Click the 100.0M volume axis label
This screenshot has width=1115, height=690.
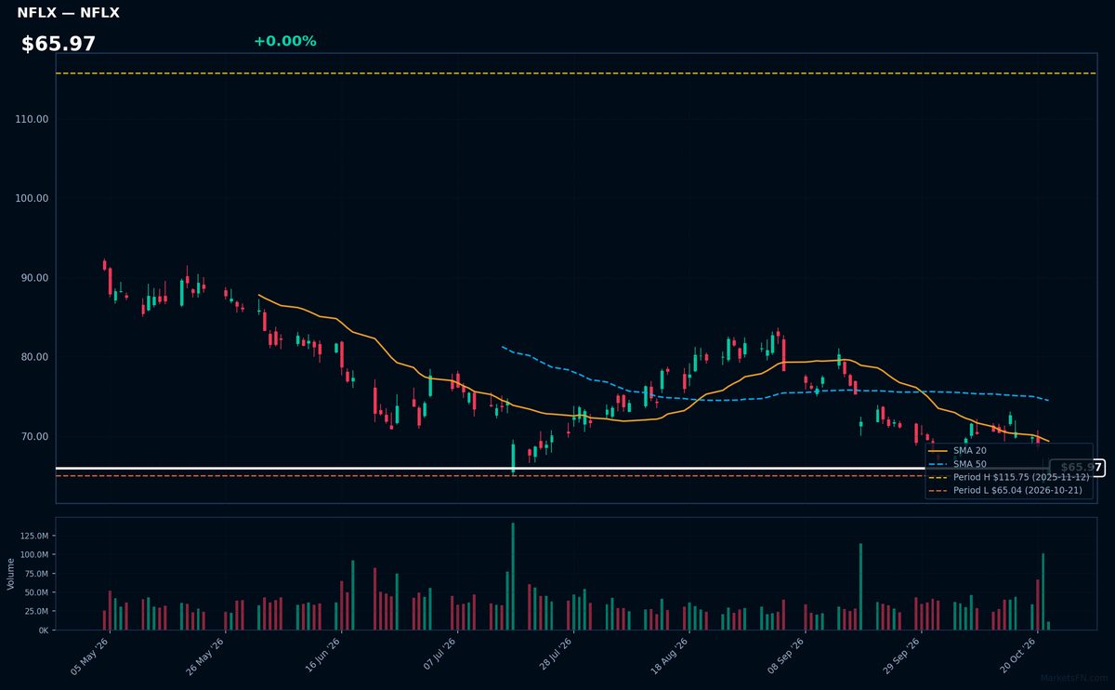coord(35,554)
